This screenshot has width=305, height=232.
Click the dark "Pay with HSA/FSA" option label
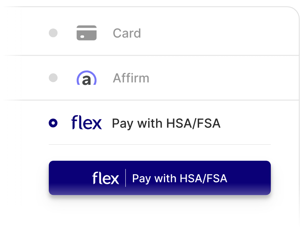coord(166,124)
